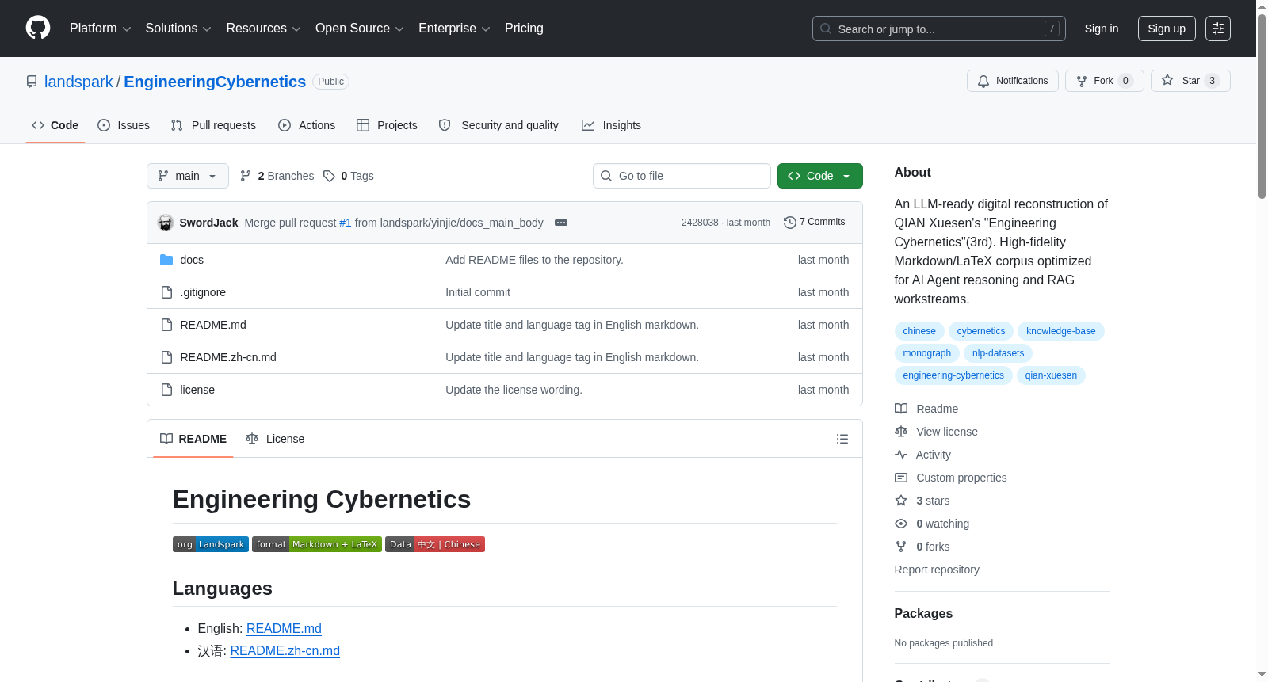Click the license file icon

(166, 390)
